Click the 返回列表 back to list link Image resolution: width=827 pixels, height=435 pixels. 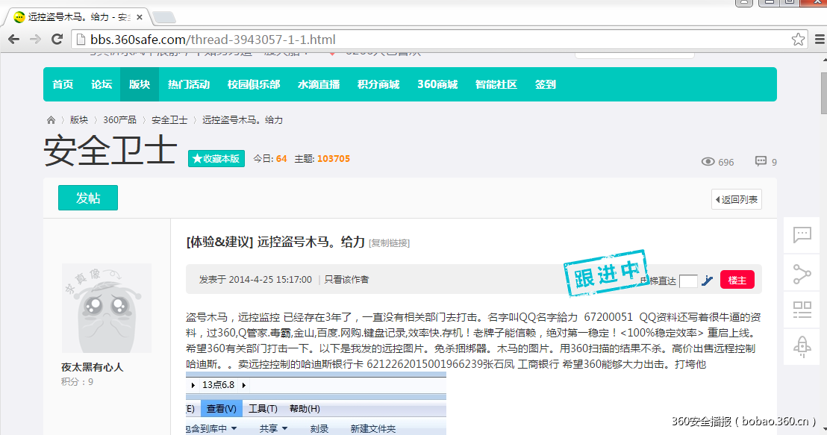click(737, 199)
